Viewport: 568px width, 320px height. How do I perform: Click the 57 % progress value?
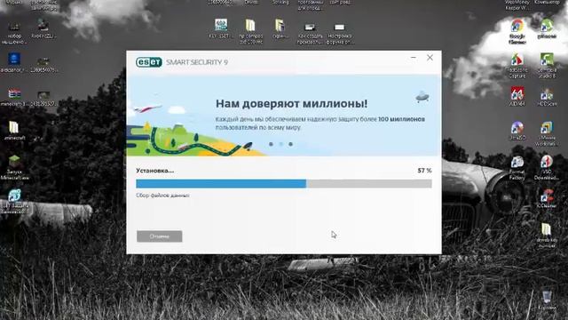tap(424, 171)
